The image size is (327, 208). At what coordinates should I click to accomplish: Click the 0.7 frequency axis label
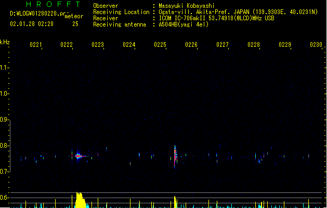4,172
